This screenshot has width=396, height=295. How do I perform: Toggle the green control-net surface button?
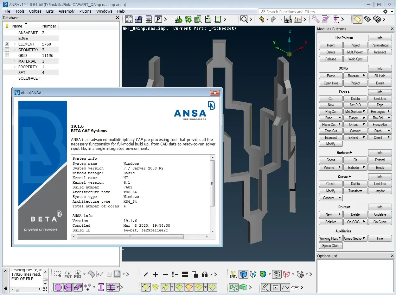click(233, 287)
